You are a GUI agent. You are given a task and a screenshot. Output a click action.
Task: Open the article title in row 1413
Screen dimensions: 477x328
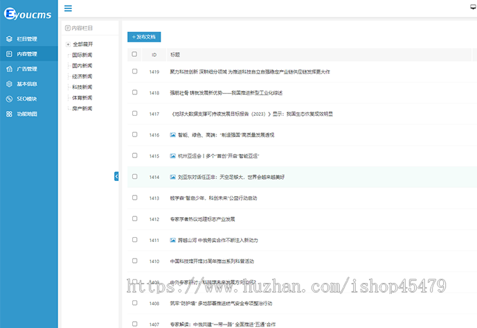213,198
